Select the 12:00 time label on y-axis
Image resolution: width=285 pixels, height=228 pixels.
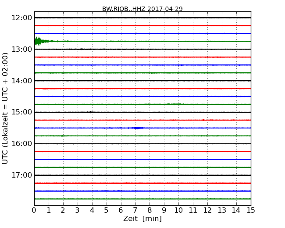[x=22, y=18]
